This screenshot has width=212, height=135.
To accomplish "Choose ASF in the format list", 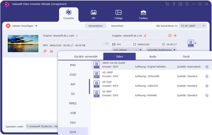I will click(x=73, y=84).
